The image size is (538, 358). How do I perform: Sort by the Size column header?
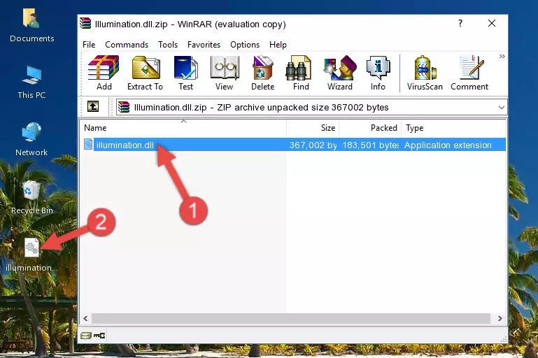(x=313, y=128)
